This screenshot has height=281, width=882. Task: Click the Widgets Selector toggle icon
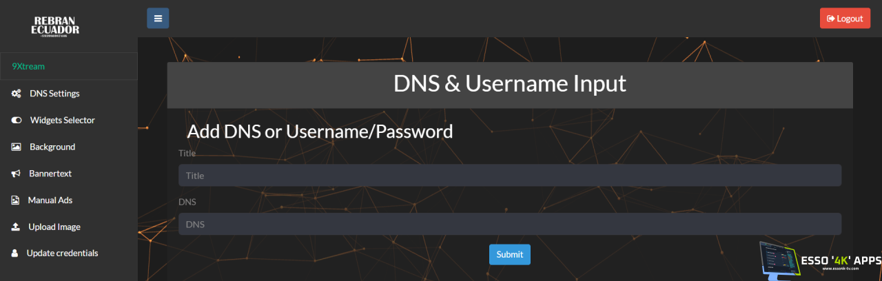click(x=16, y=121)
